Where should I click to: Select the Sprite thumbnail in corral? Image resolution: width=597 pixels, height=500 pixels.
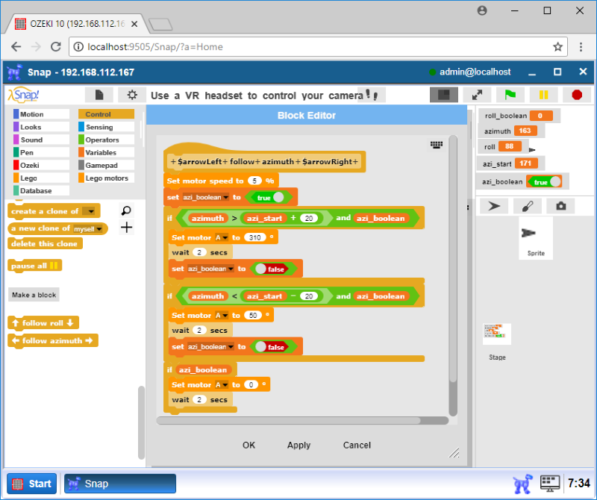click(536, 238)
